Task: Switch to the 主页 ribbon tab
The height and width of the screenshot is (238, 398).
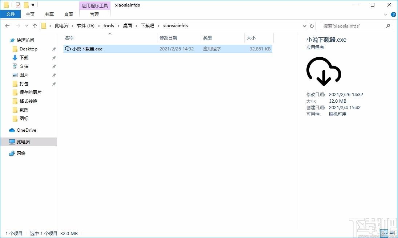Action: [x=30, y=15]
